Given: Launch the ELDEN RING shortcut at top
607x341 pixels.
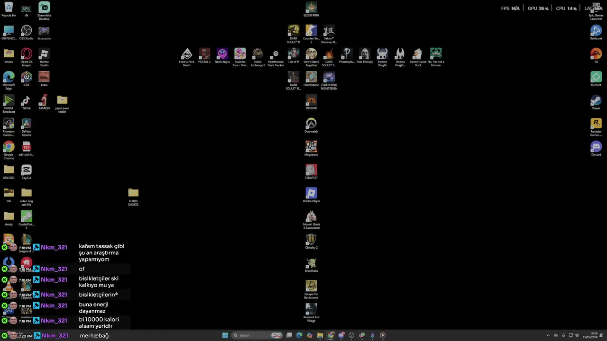Looking at the screenshot, I should click(311, 9).
